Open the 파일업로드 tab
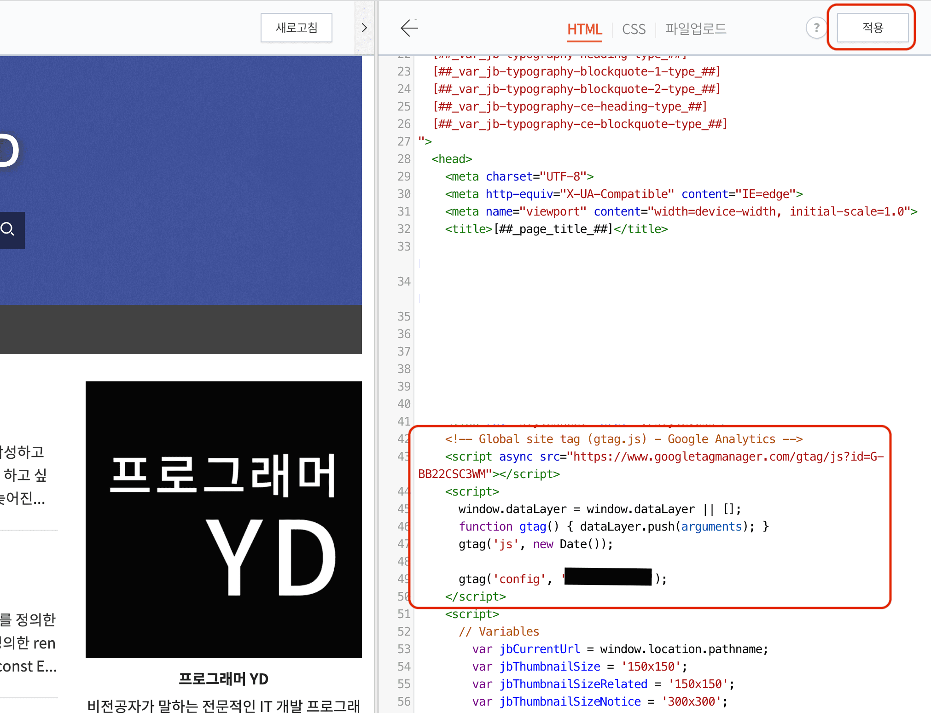 695,29
